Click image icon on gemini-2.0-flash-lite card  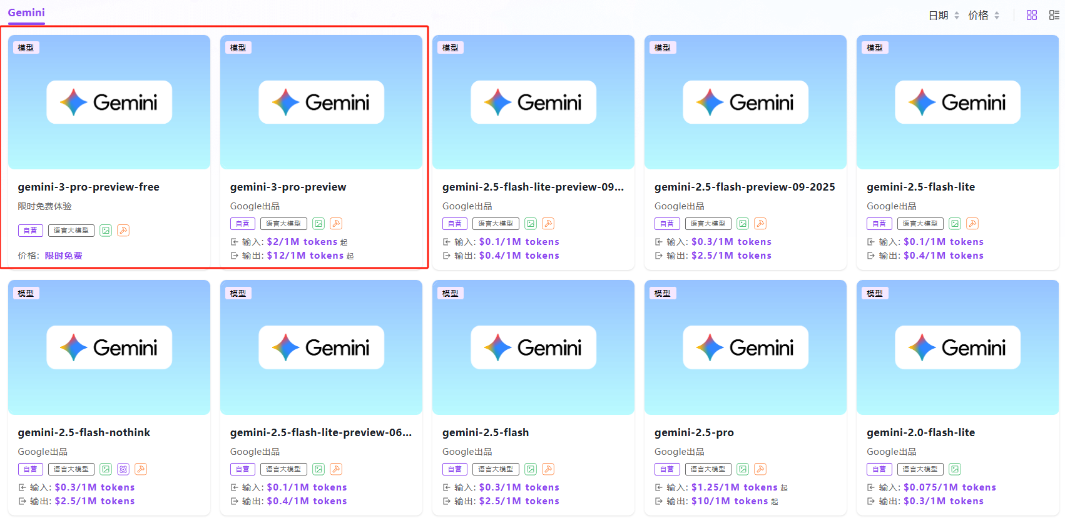tap(955, 469)
